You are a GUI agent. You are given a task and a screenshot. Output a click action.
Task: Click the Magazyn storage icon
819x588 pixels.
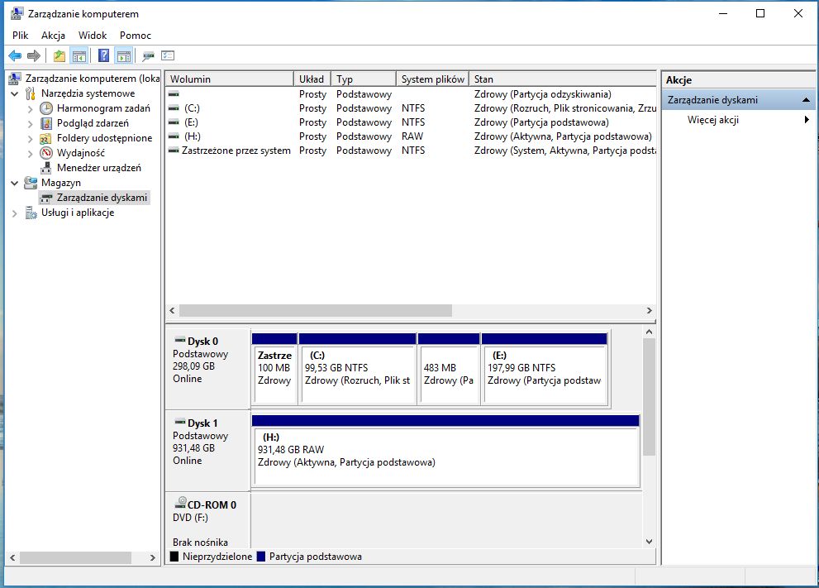(31, 183)
